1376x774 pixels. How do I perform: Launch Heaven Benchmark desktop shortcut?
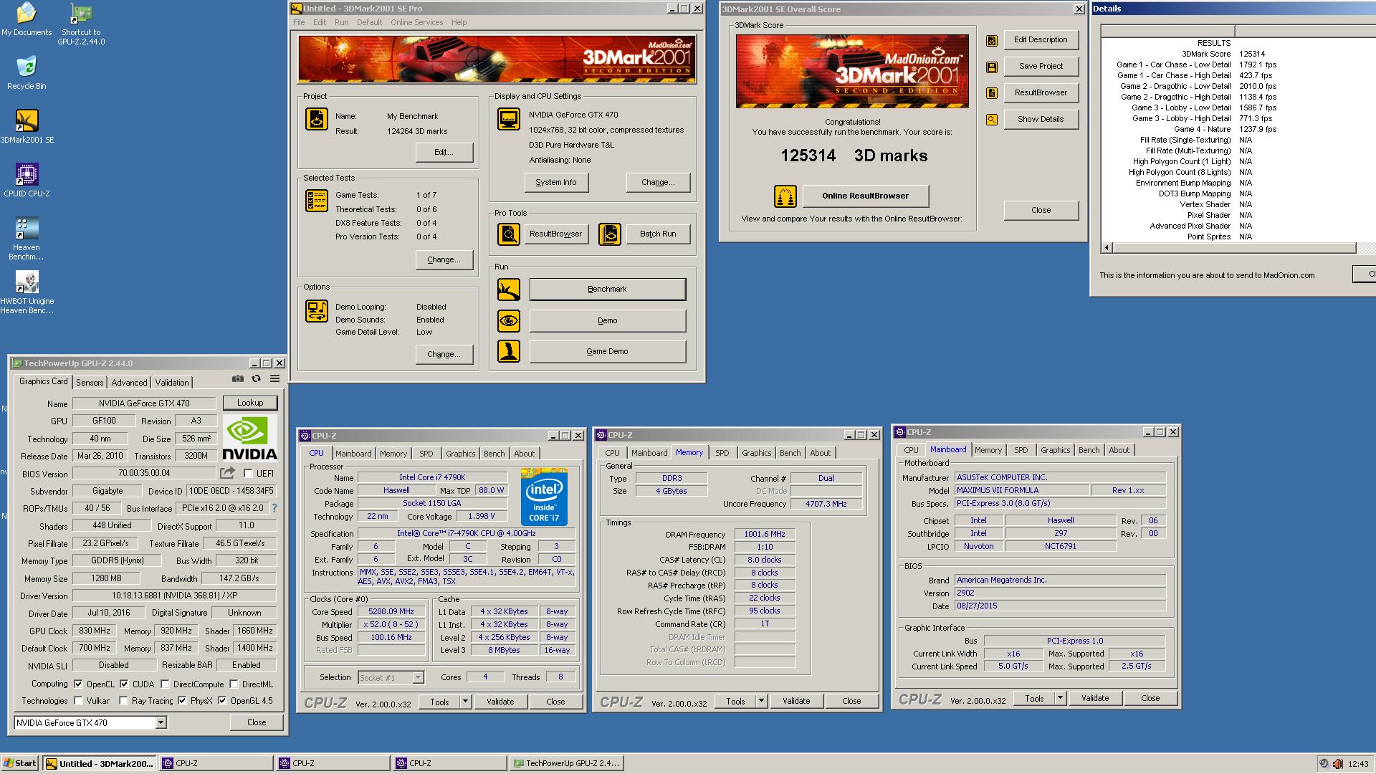[27, 238]
